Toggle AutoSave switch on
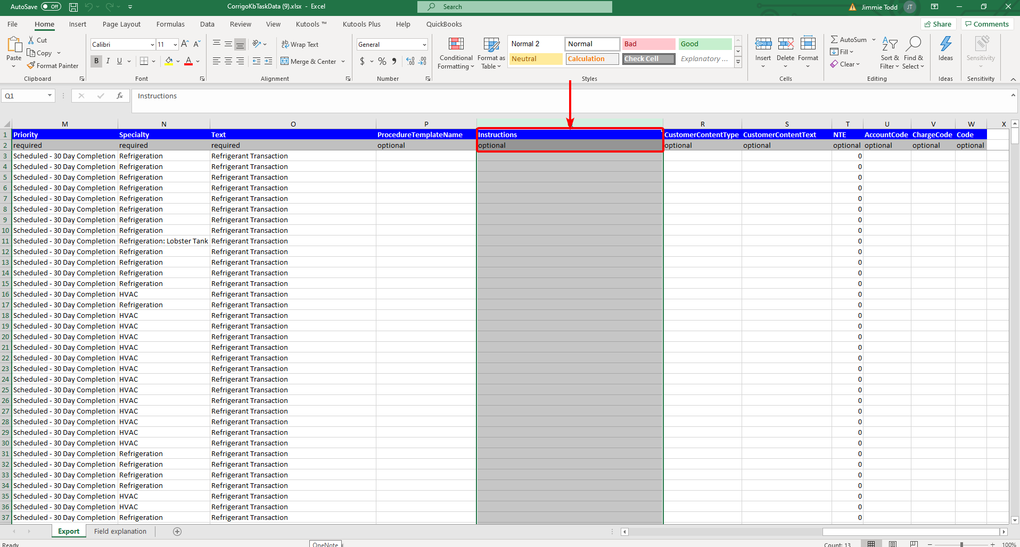This screenshot has height=547, width=1020. click(x=51, y=7)
